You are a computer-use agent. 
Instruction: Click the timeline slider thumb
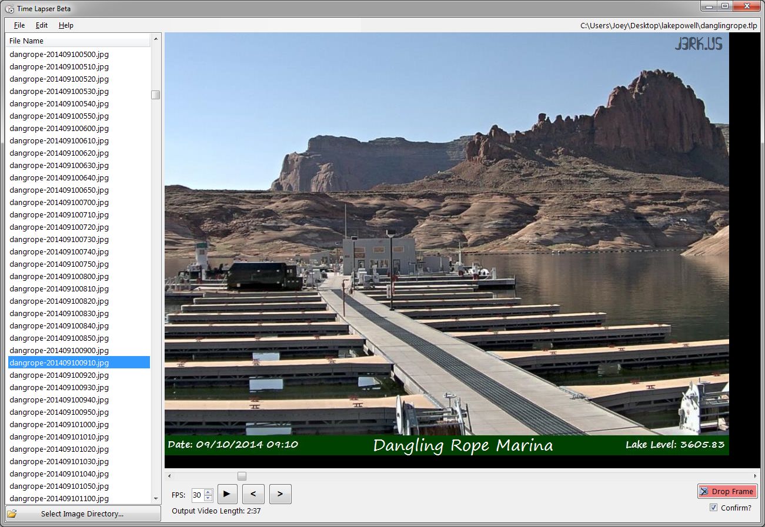coord(242,476)
